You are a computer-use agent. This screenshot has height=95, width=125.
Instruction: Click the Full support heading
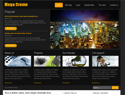98,53
